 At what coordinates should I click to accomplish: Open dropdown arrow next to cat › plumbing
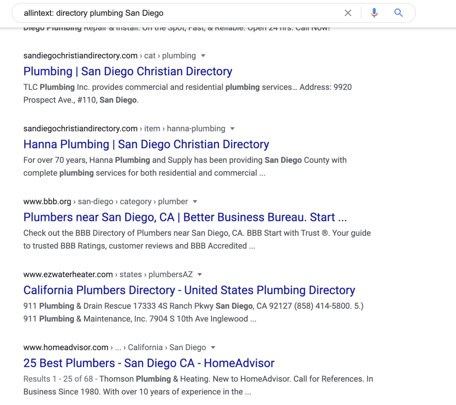203,56
